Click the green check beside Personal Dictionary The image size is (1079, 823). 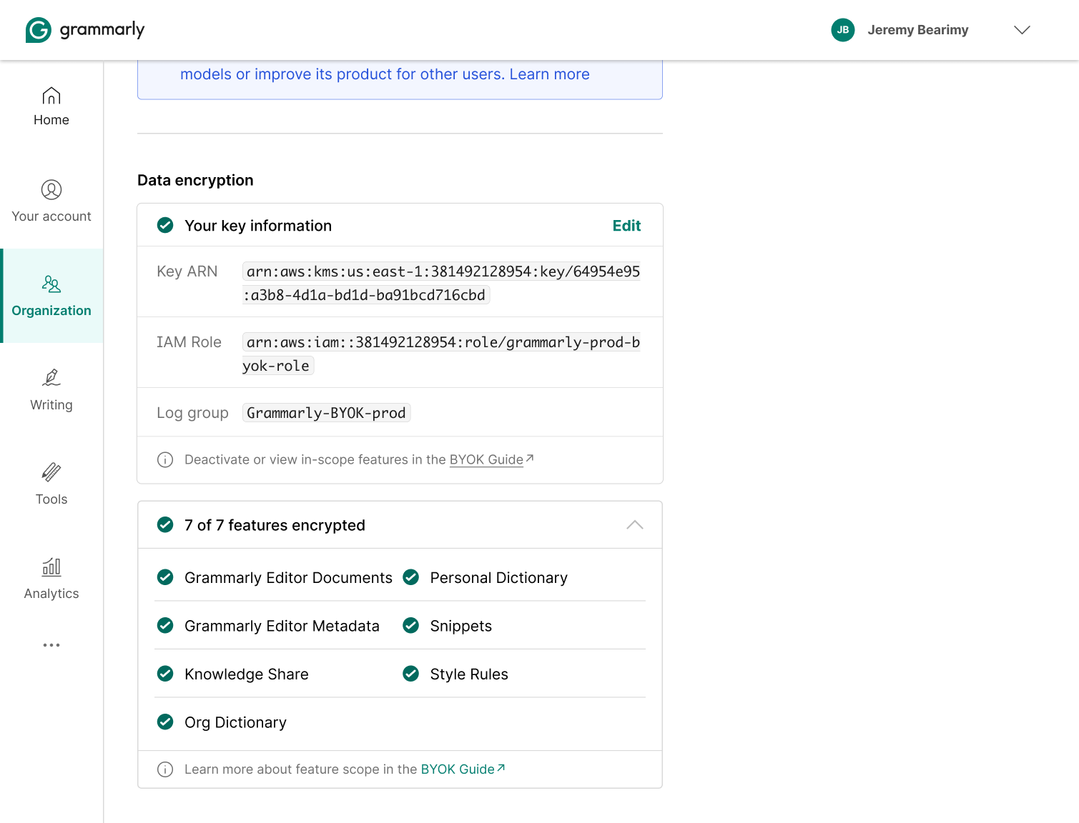(x=410, y=577)
